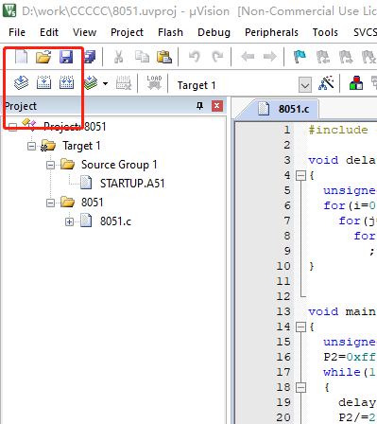Viewport: 377px width, 424px height.
Task: Cut selection with the scissors icon
Action: click(118, 57)
